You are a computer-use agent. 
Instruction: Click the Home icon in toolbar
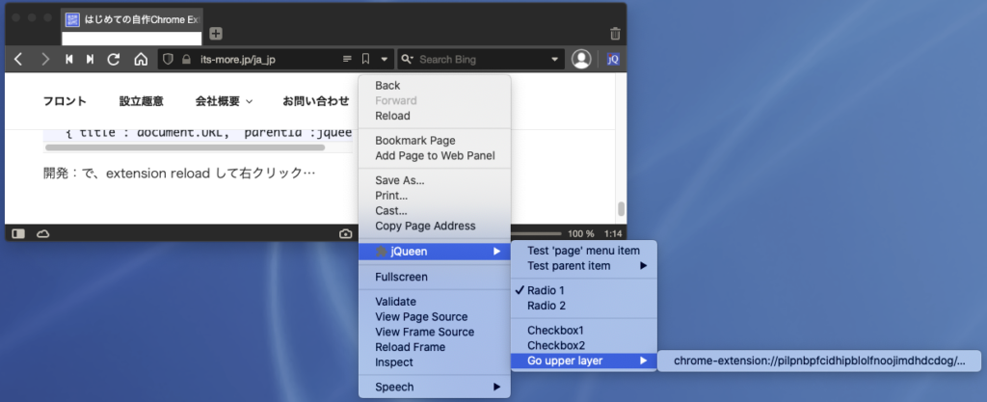pos(141,60)
